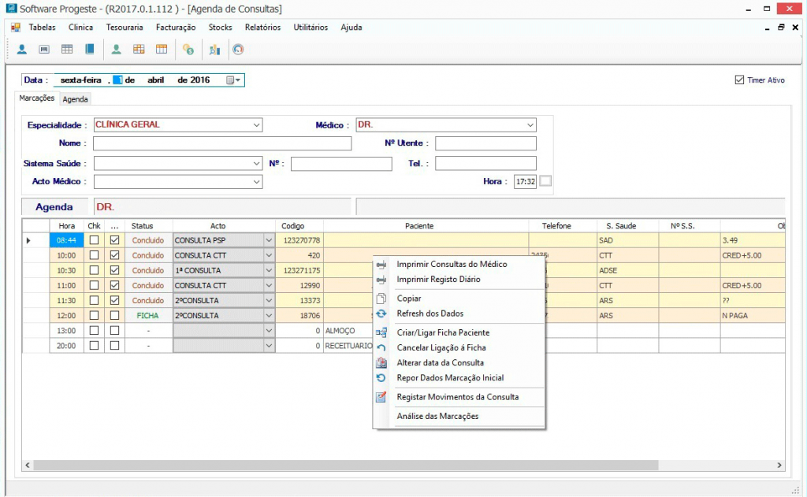807x497 pixels.
Task: Click the copy icon beside Copiar
Action: [x=381, y=299]
